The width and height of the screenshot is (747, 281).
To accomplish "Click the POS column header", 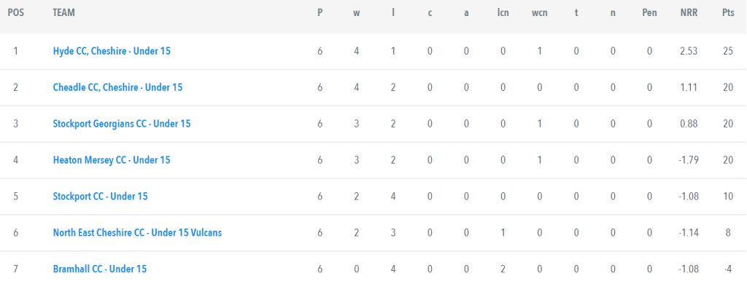I will [16, 13].
